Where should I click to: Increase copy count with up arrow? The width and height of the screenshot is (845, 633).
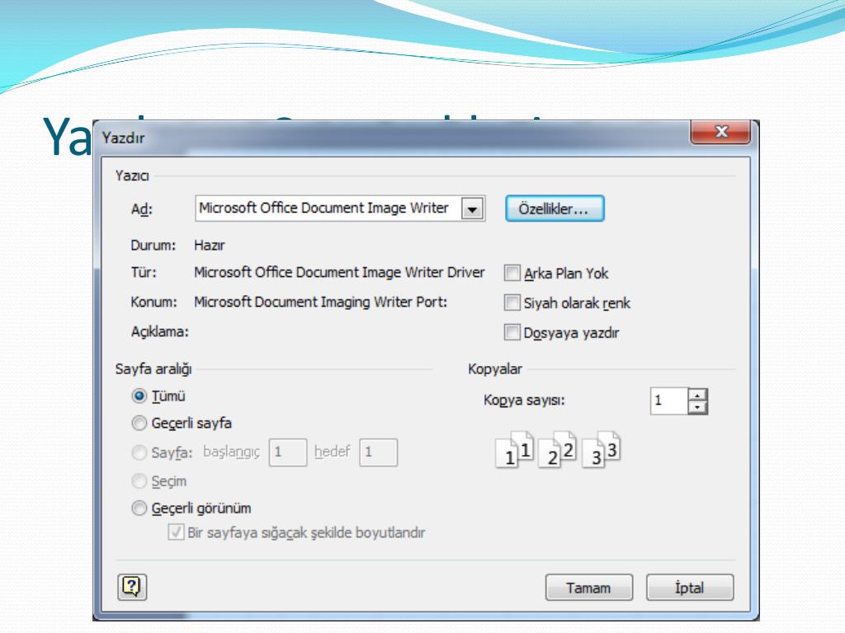(x=698, y=395)
